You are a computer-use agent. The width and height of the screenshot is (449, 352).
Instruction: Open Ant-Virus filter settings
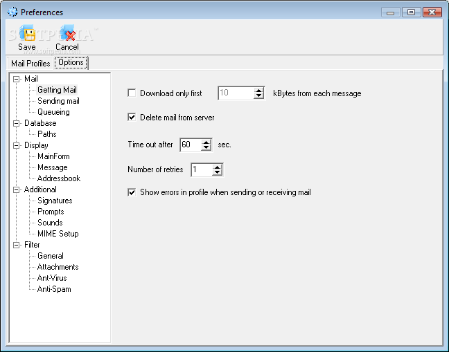pyautogui.click(x=52, y=278)
